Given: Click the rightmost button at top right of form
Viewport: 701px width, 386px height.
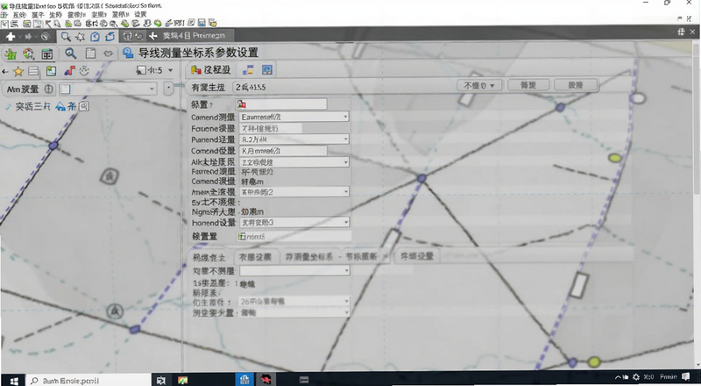Looking at the screenshot, I should click(576, 85).
